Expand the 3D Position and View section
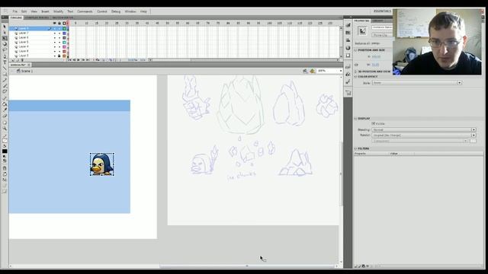 point(356,72)
